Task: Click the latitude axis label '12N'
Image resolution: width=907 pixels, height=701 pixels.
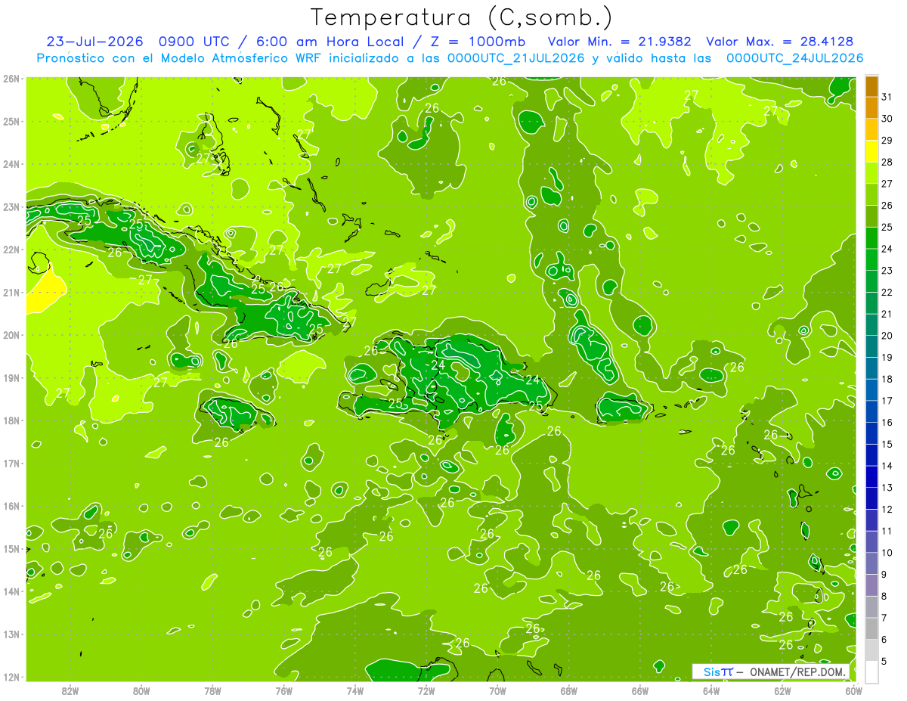Action: coord(11,677)
